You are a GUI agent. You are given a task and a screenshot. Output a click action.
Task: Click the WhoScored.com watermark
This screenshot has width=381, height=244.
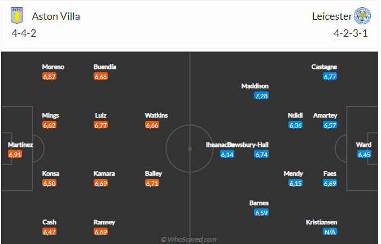(x=189, y=239)
